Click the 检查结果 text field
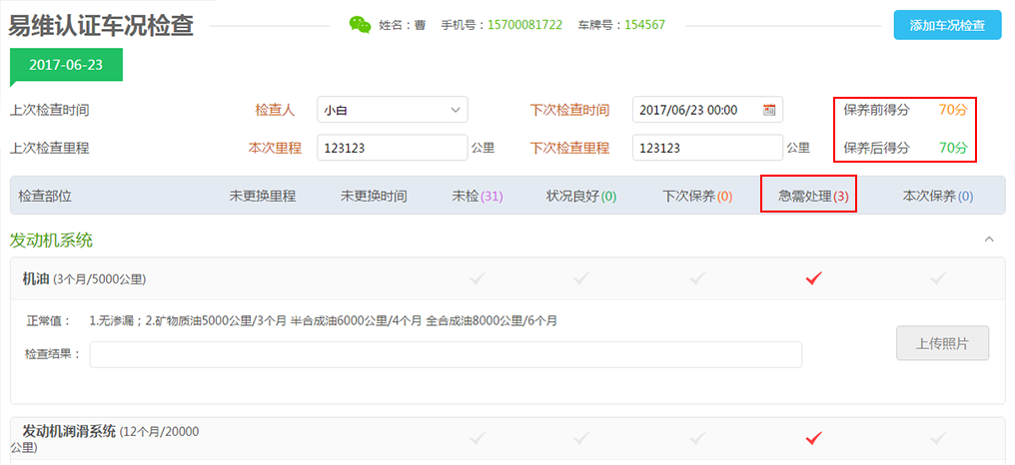This screenshot has width=1015, height=465. pyautogui.click(x=446, y=354)
